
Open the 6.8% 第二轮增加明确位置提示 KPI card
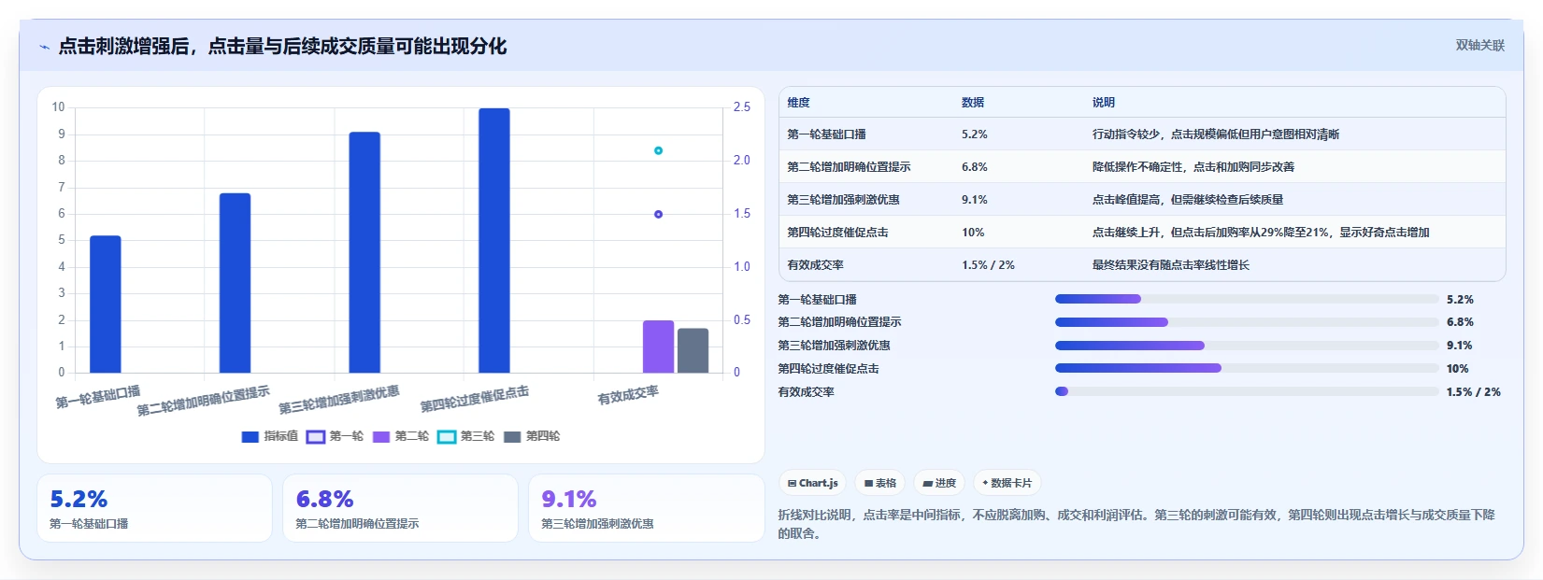[400, 508]
